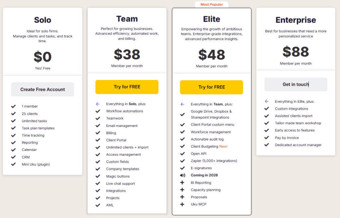Click the "Create Free Account" button
Image resolution: width=340 pixels, height=218 pixels.
tap(42, 89)
